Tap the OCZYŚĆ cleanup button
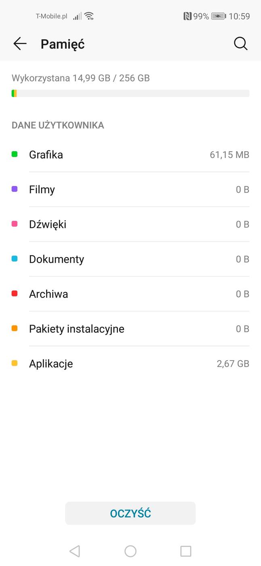This screenshot has width=261, height=566. (130, 513)
